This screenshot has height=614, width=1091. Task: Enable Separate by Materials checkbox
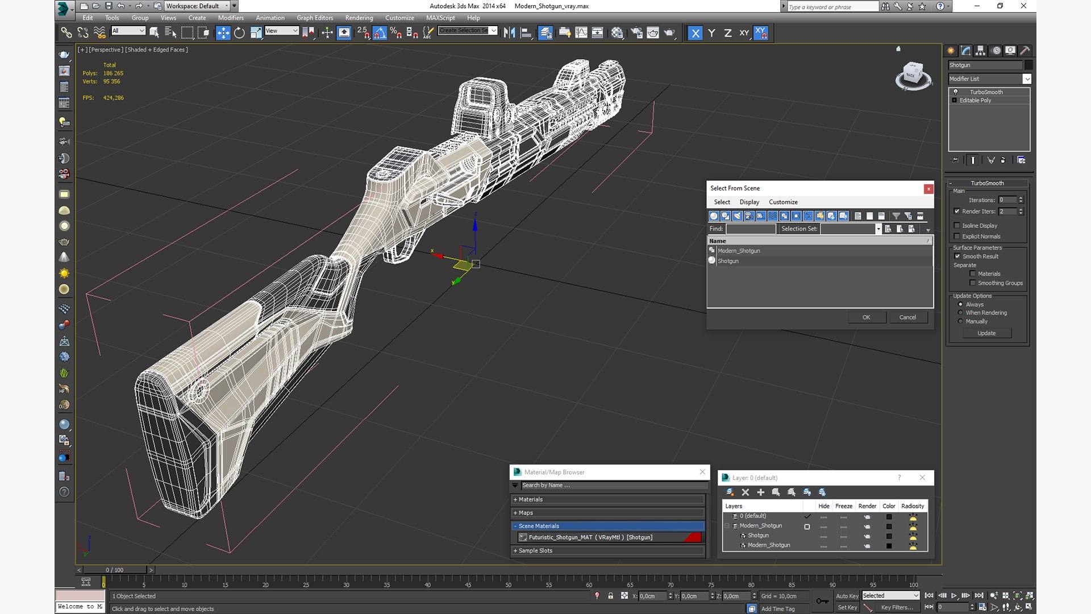pos(973,274)
